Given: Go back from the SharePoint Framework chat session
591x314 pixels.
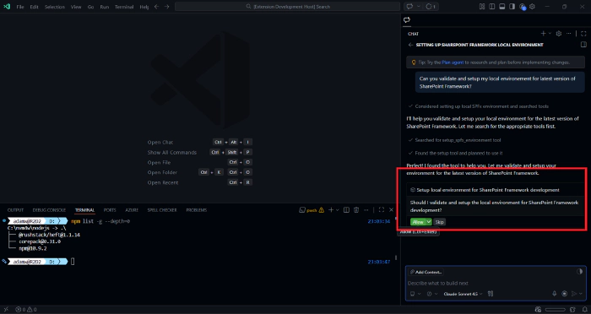Looking at the screenshot, I should (x=410, y=45).
